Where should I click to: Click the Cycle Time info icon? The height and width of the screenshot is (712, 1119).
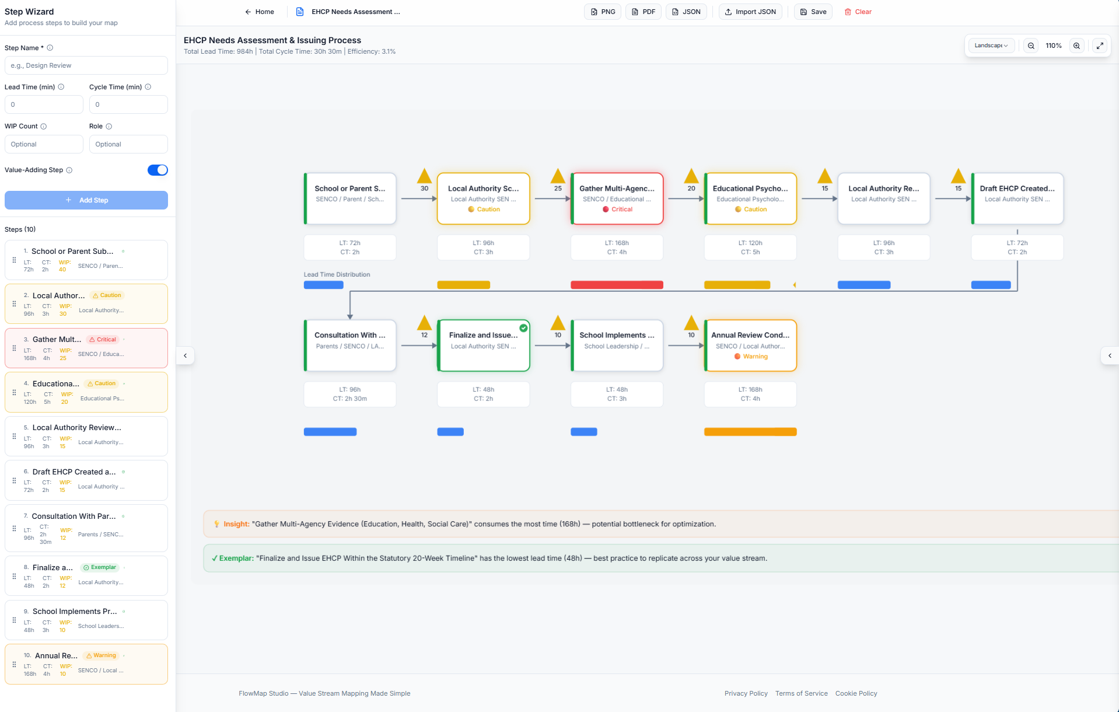[x=148, y=87]
